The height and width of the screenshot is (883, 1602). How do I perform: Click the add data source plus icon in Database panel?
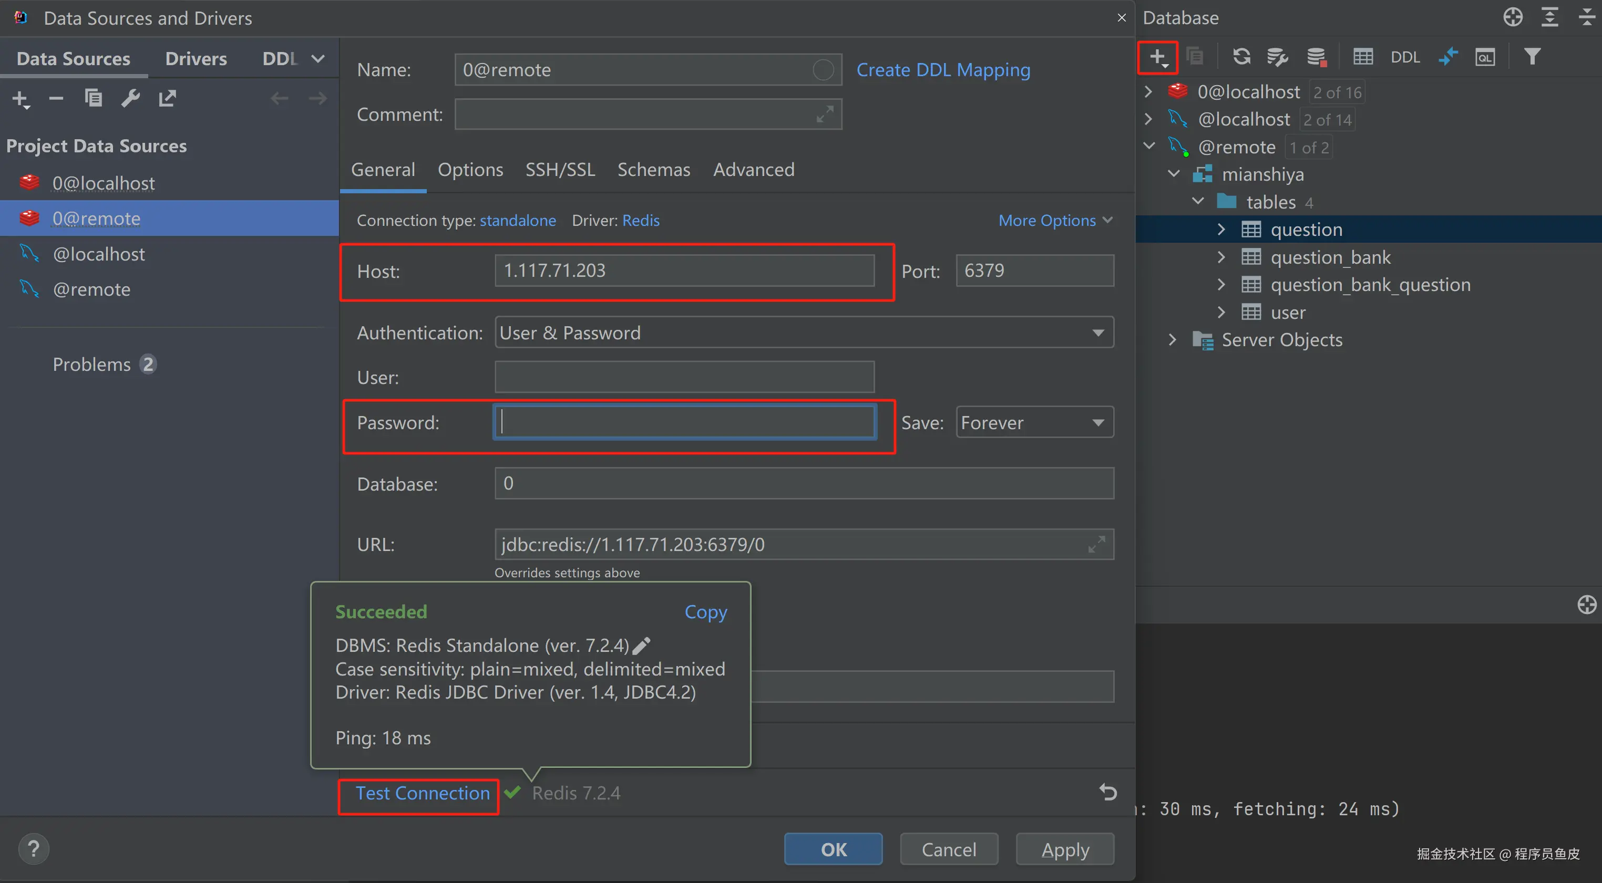[1157, 57]
